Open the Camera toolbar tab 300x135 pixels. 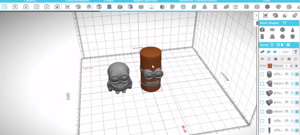coord(30,1)
